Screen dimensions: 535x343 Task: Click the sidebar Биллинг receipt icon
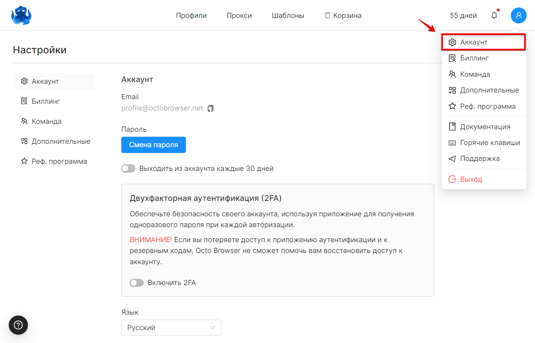tap(24, 101)
